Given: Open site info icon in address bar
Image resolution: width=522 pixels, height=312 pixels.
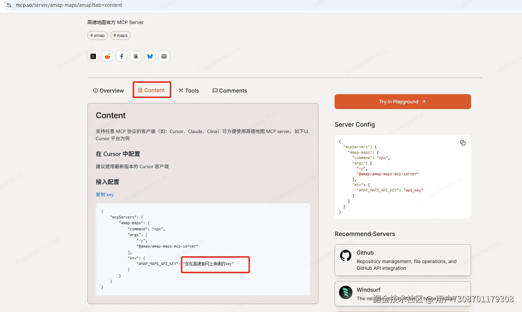Looking at the screenshot, I should (x=9, y=5).
